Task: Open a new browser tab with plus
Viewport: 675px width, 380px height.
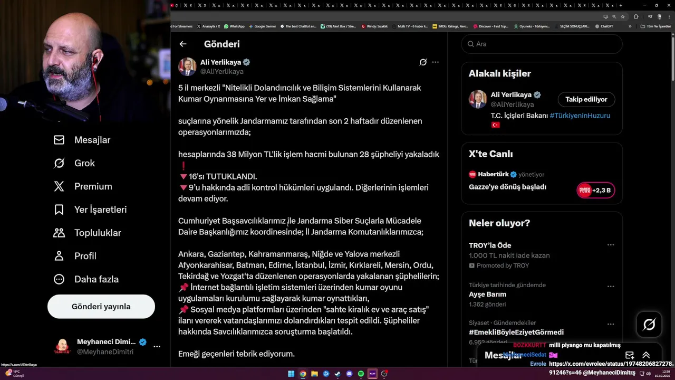Action: (621, 5)
